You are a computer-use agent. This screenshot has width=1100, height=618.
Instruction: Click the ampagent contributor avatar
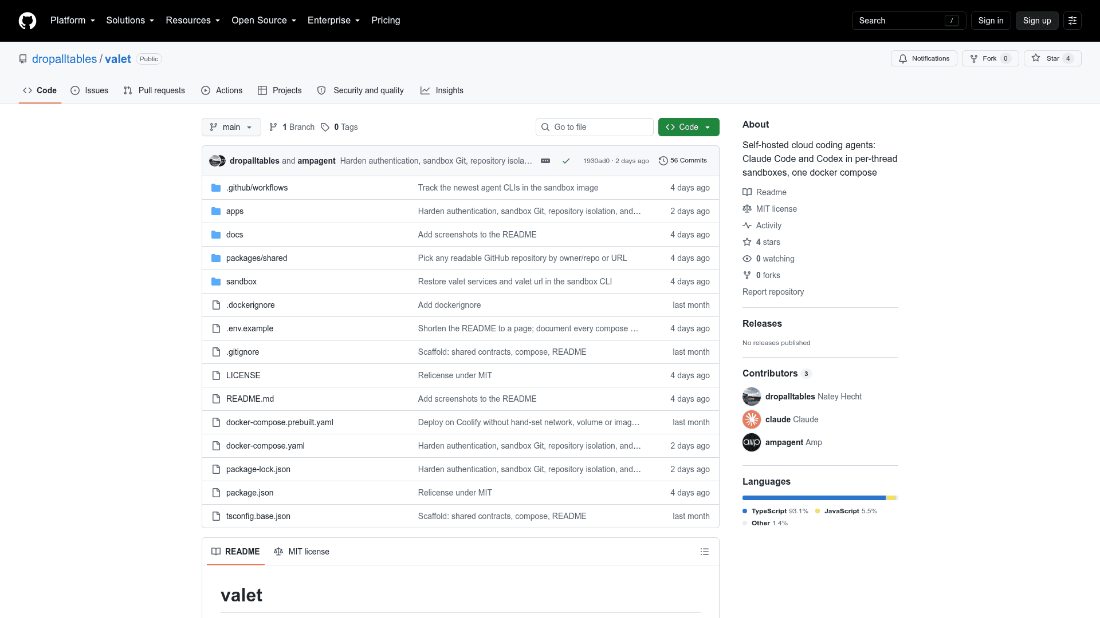752,442
